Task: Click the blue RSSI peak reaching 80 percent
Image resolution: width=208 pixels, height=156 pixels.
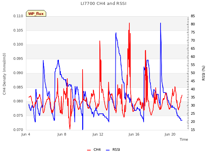Action: [161, 23]
